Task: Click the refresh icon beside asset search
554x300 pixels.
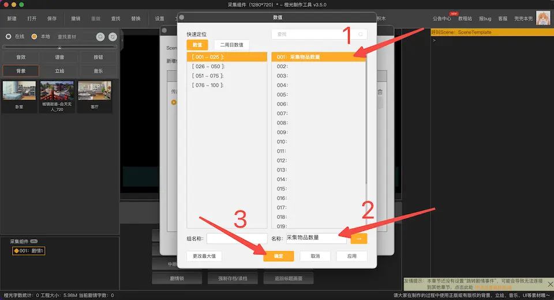Action: tap(113, 37)
